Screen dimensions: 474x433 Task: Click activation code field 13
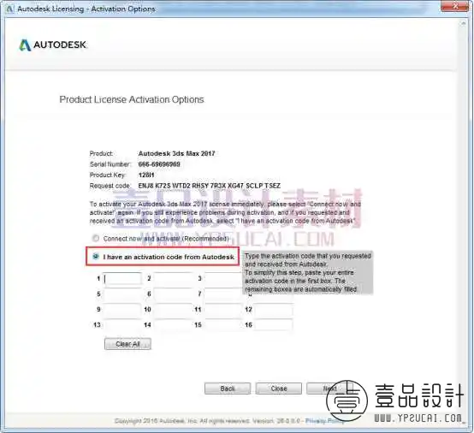click(x=122, y=325)
